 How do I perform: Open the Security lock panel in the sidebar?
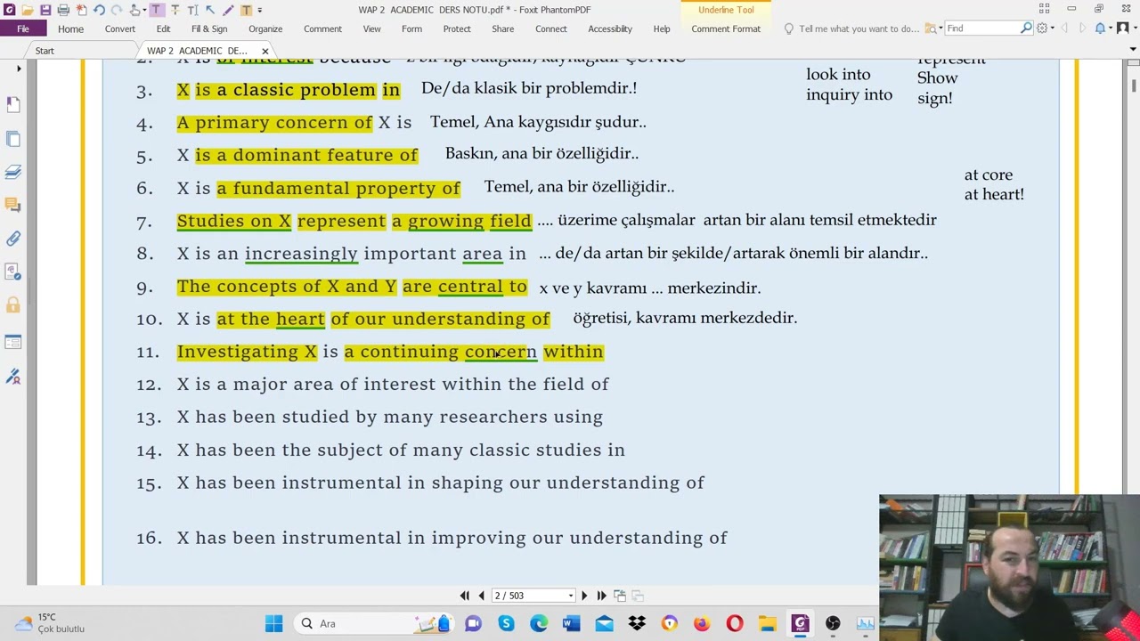[x=13, y=305]
